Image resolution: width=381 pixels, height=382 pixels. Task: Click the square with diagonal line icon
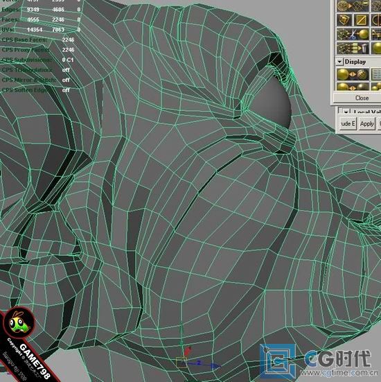point(361,20)
